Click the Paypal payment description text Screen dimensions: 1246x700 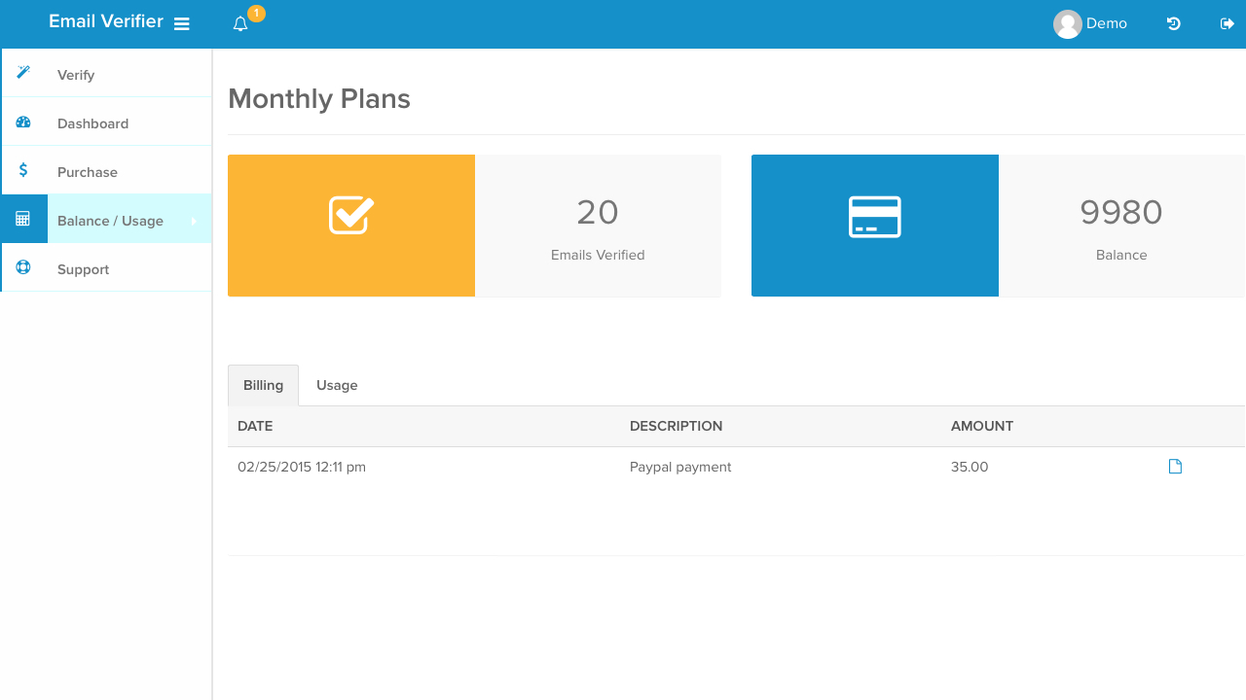[x=680, y=467]
